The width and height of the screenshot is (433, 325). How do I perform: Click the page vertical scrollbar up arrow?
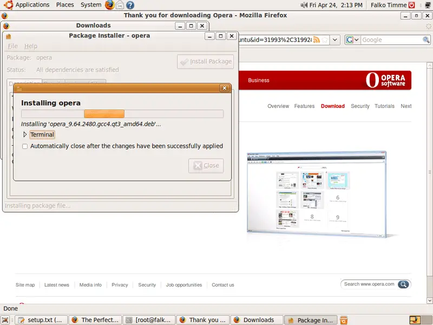click(429, 66)
